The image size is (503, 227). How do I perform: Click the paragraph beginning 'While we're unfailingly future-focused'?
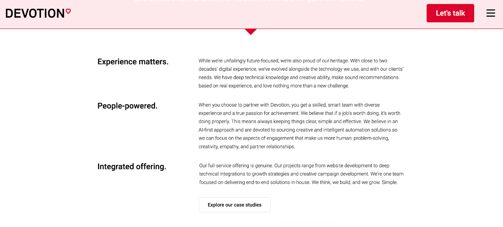point(301,73)
